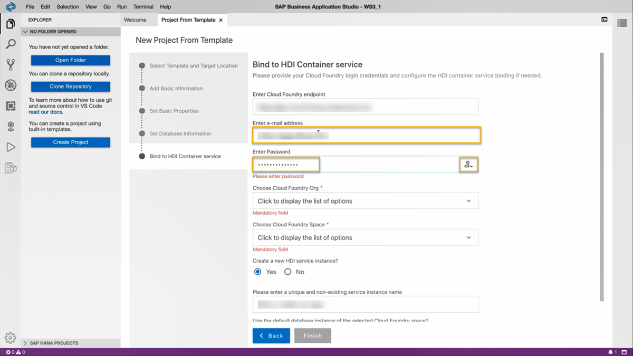Open the View menu
Image resolution: width=633 pixels, height=356 pixels.
click(x=91, y=7)
